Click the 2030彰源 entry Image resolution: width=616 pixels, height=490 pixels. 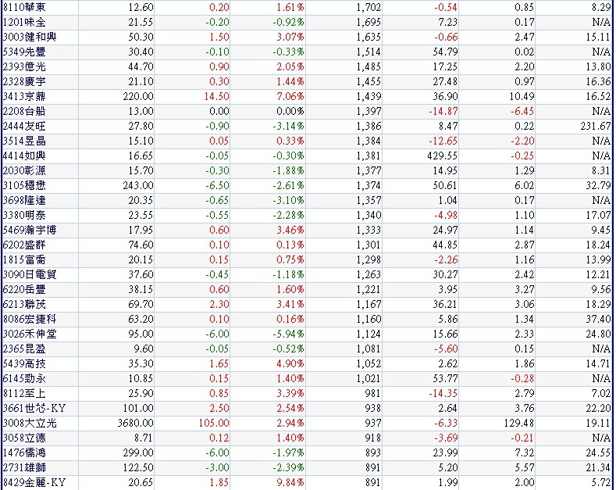coord(24,170)
